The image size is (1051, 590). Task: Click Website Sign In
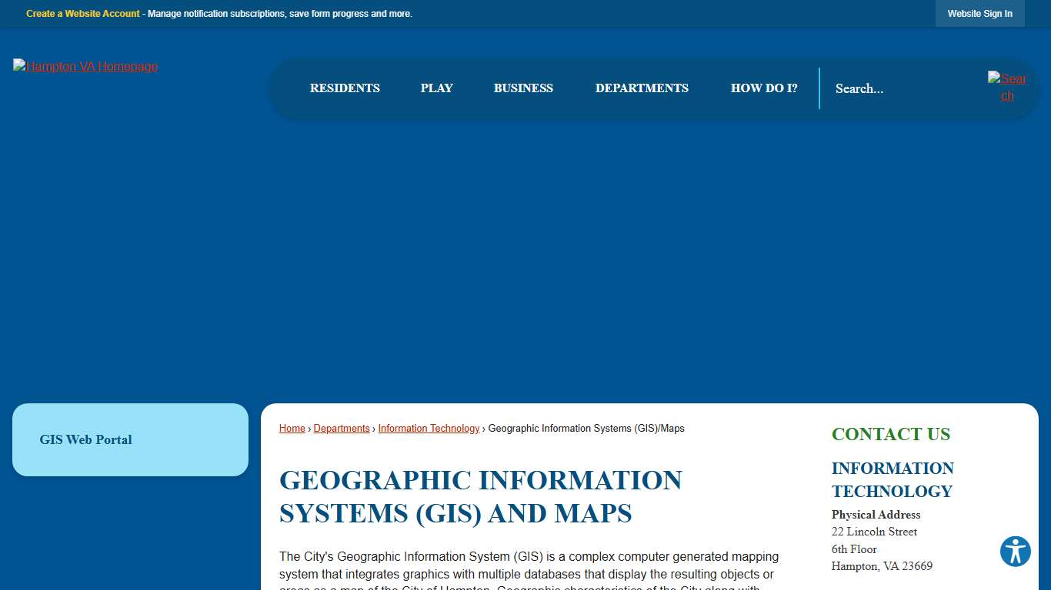[979, 13]
